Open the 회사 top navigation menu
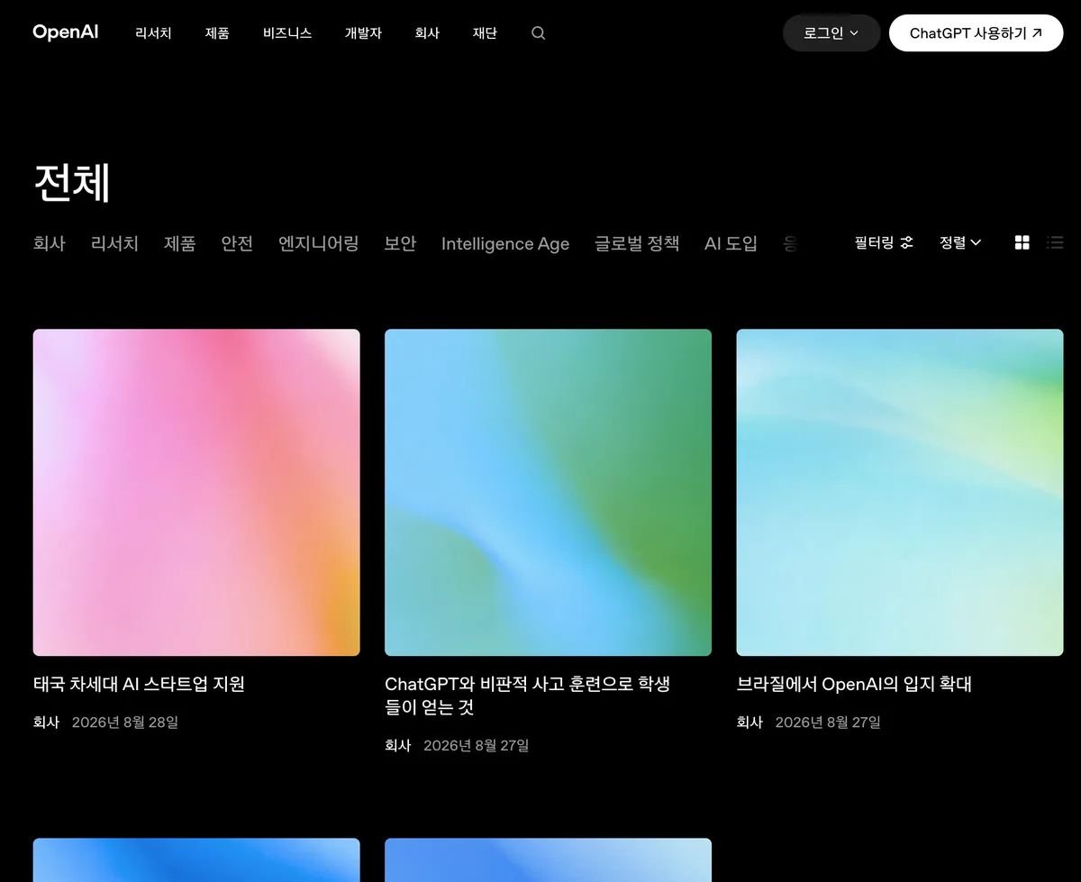This screenshot has width=1081, height=882. 427,33
